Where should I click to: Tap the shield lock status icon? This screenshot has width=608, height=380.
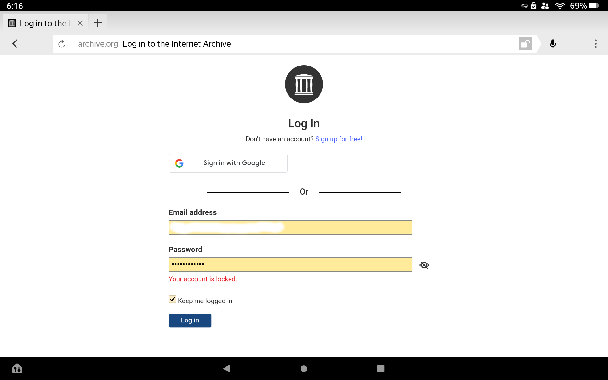[534, 6]
